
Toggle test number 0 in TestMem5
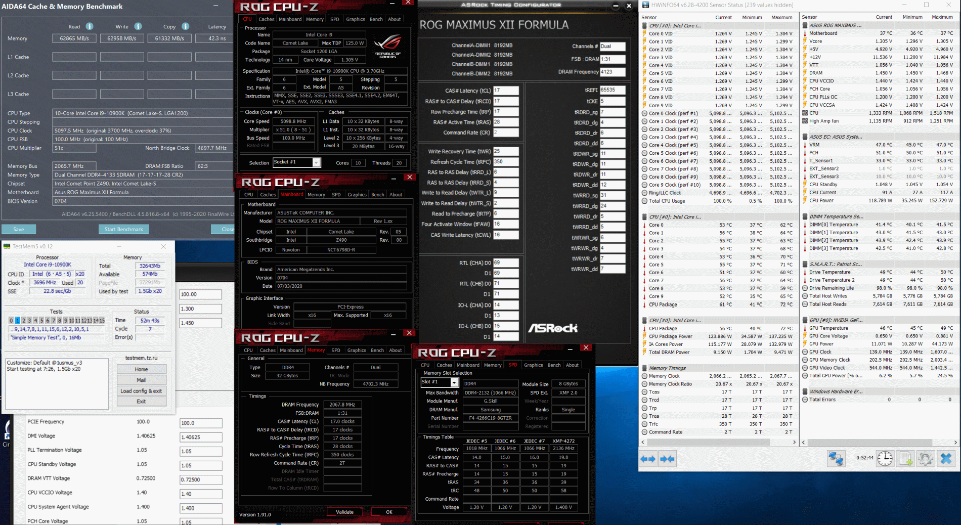point(11,321)
